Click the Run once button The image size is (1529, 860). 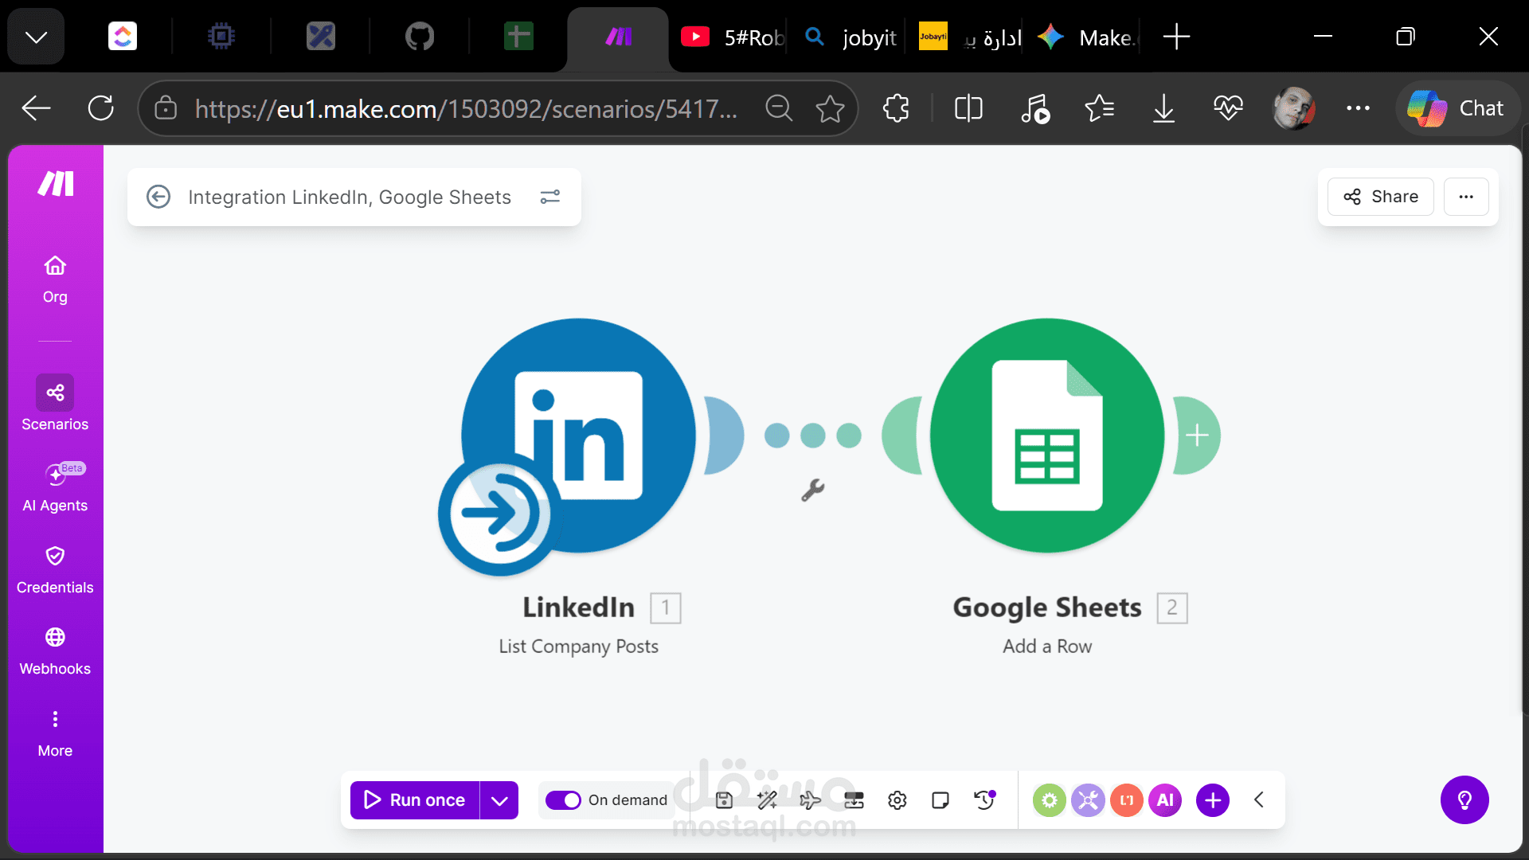click(415, 799)
